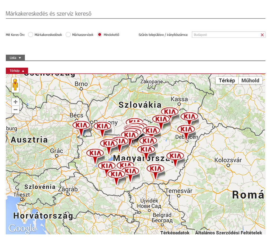Click the Zakopane city label
271x251 pixels.
click(152, 81)
